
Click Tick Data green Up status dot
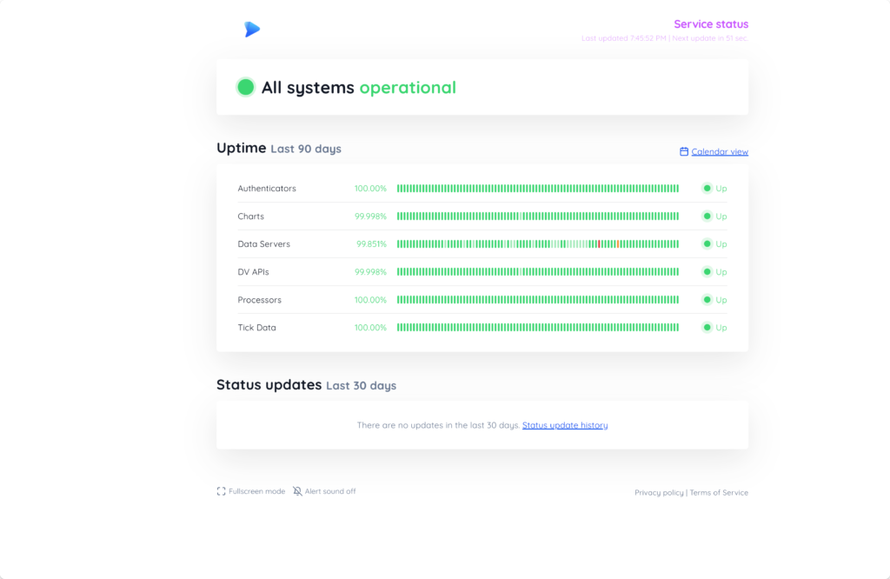coord(707,328)
